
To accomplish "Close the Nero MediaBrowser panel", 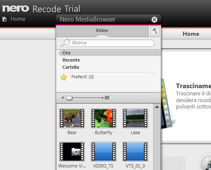I will point(154,19).
